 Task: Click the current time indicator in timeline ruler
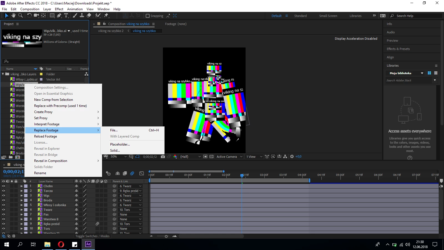click(x=242, y=175)
